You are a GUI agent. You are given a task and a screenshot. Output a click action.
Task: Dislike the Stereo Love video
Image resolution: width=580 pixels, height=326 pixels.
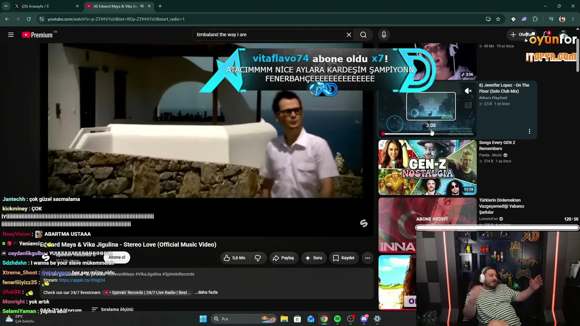coord(258,258)
